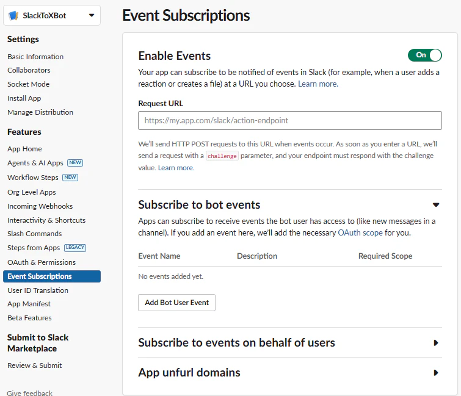Click the Add Bot User Event button
Viewport: 461px width, 396px height.
tap(176, 303)
